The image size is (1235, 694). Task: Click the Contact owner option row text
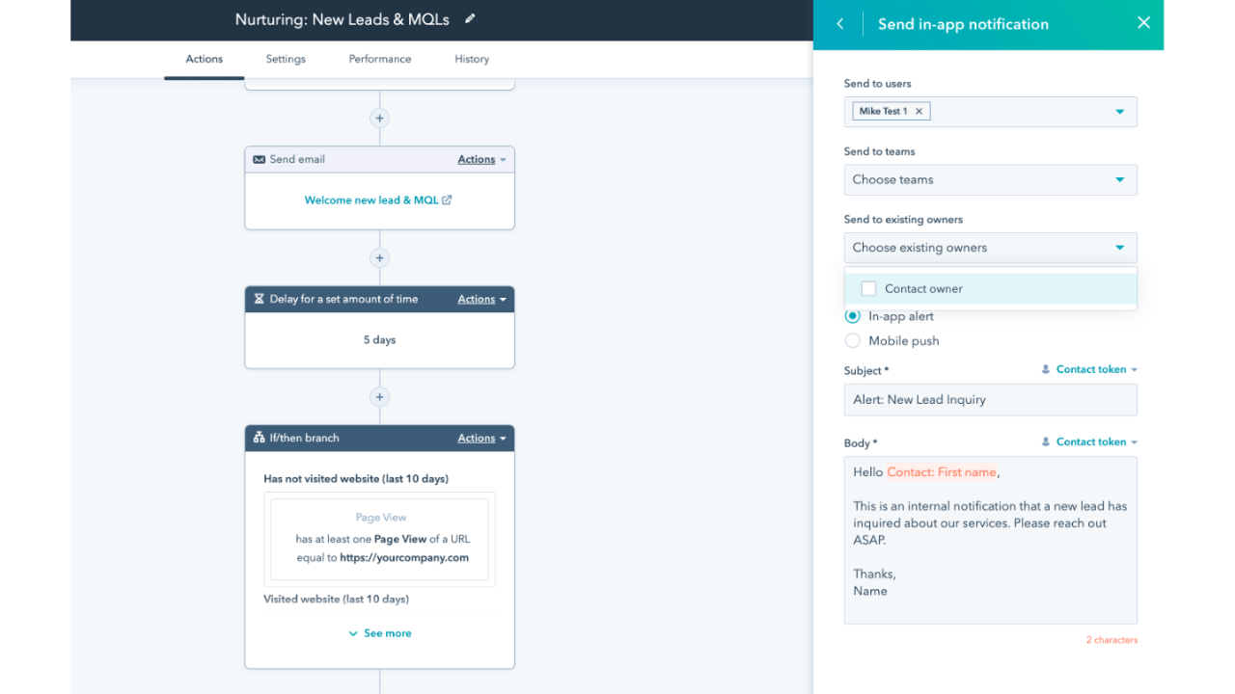click(923, 289)
